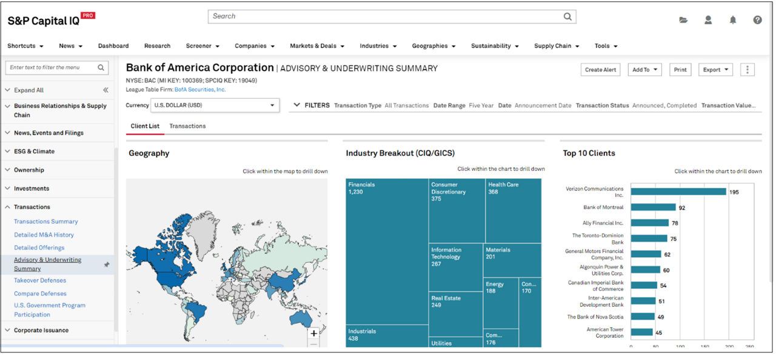The height and width of the screenshot is (356, 776).
Task: Open the folder icon in header
Action: pos(683,20)
